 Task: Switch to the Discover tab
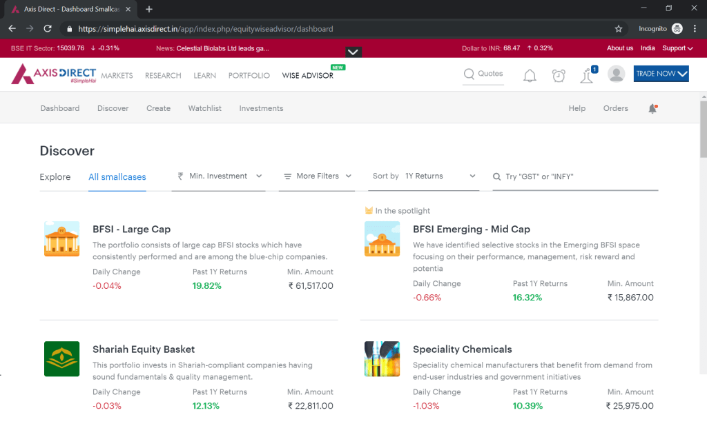click(x=113, y=108)
